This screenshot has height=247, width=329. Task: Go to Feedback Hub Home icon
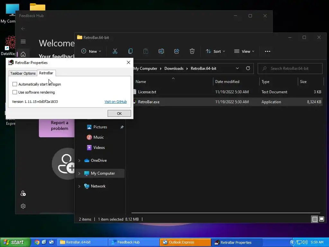[23, 54]
